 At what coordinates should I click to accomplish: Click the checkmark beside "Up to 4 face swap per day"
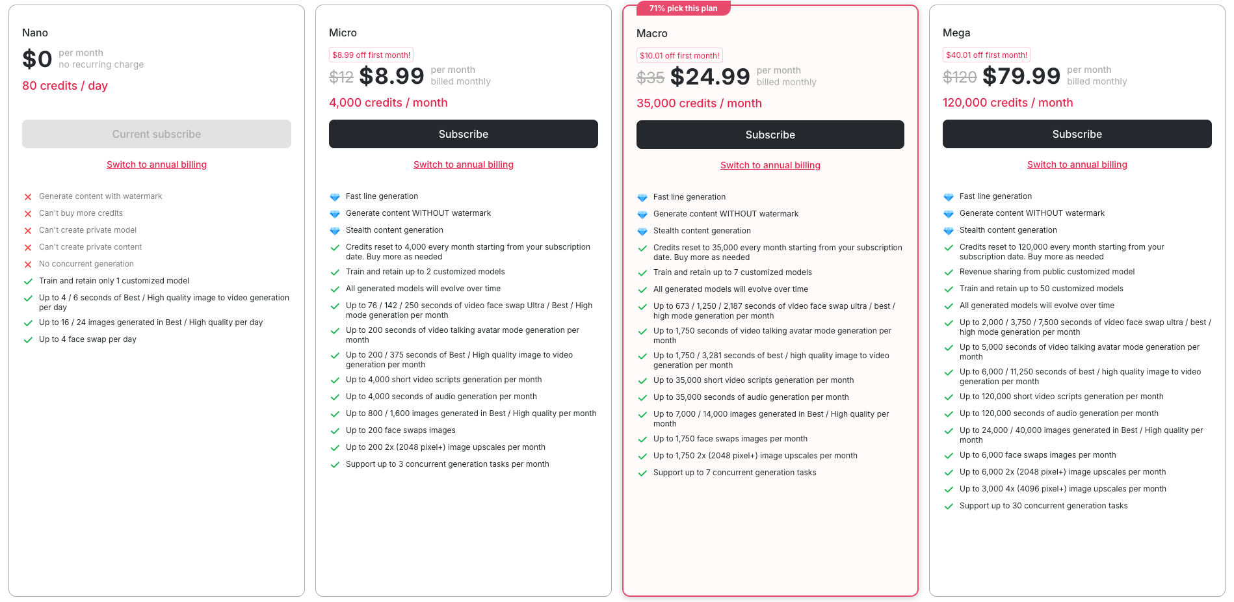(28, 339)
